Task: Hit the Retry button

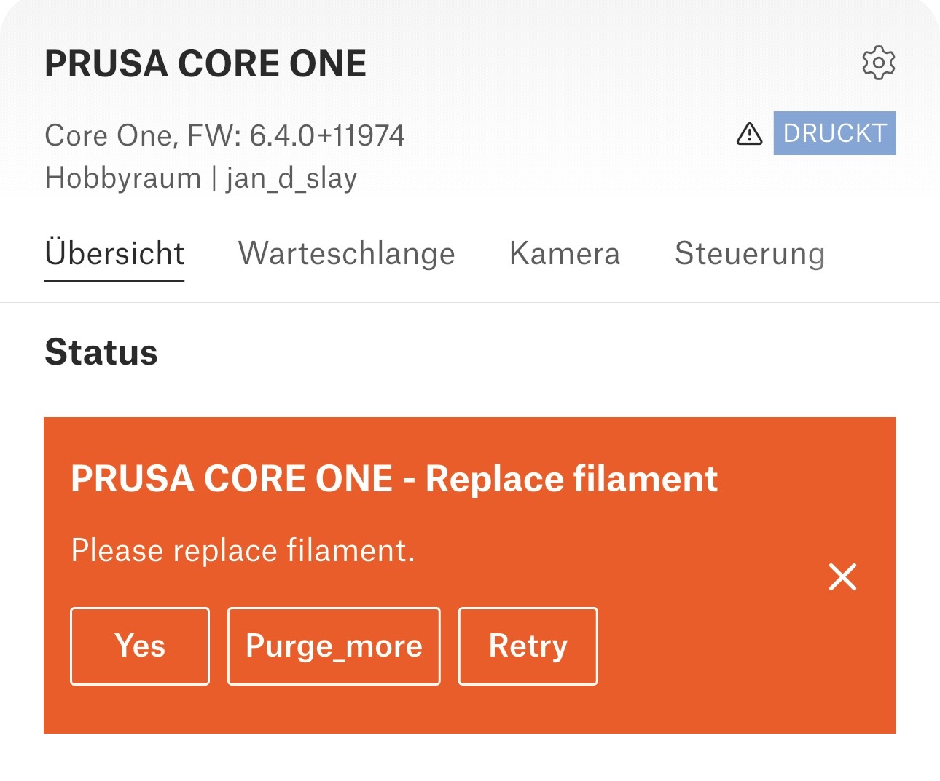Action: pos(528,646)
